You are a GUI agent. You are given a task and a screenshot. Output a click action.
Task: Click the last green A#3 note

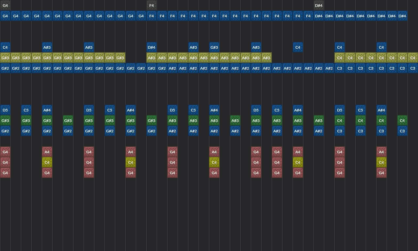pos(319,121)
